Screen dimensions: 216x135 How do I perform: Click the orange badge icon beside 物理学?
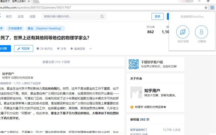(132, 107)
